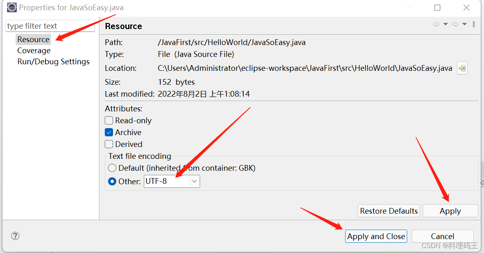
Task: Expand the back history dropdown arrow
Action: pyautogui.click(x=445, y=25)
